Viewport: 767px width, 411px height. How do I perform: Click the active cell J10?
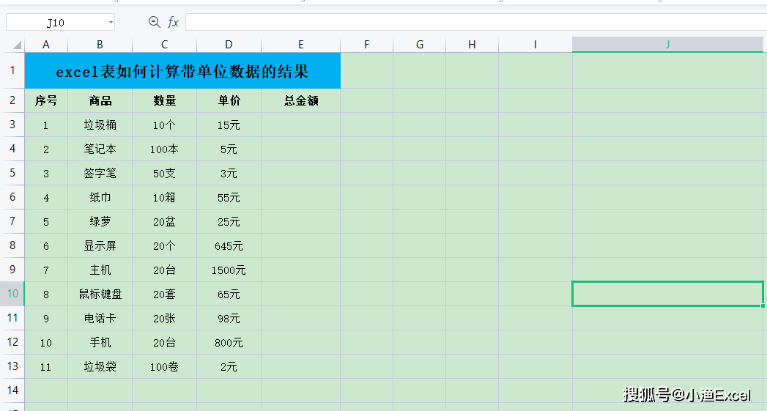tap(667, 294)
